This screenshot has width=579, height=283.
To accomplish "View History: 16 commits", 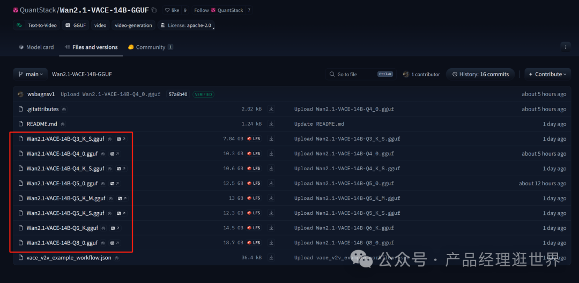I will click(480, 74).
